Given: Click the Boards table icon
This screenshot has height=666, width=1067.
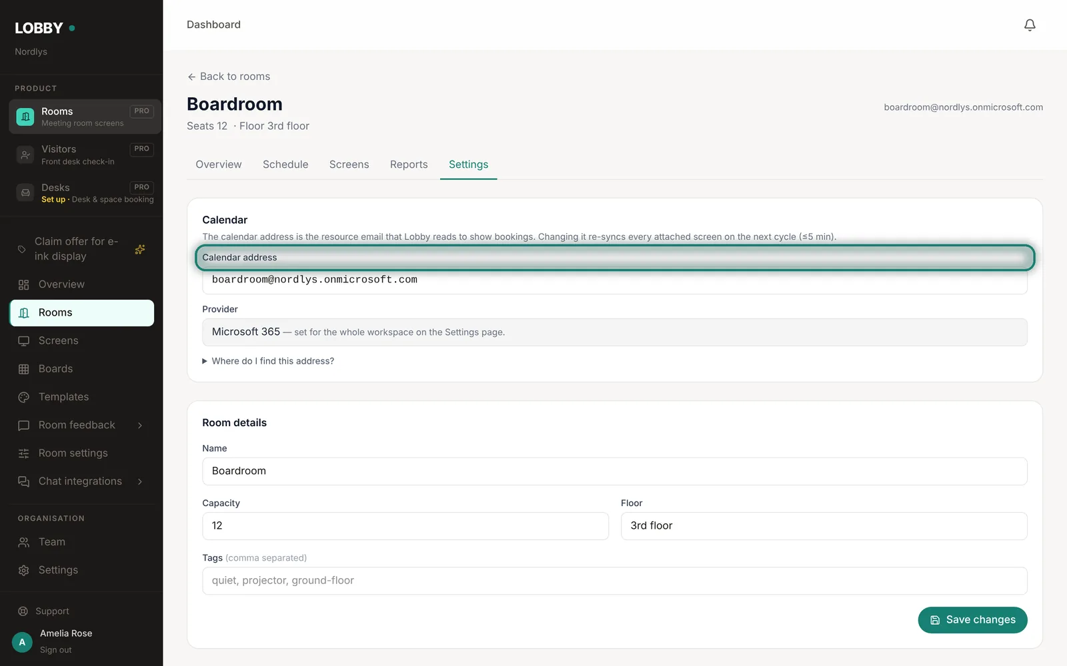Looking at the screenshot, I should coord(24,369).
